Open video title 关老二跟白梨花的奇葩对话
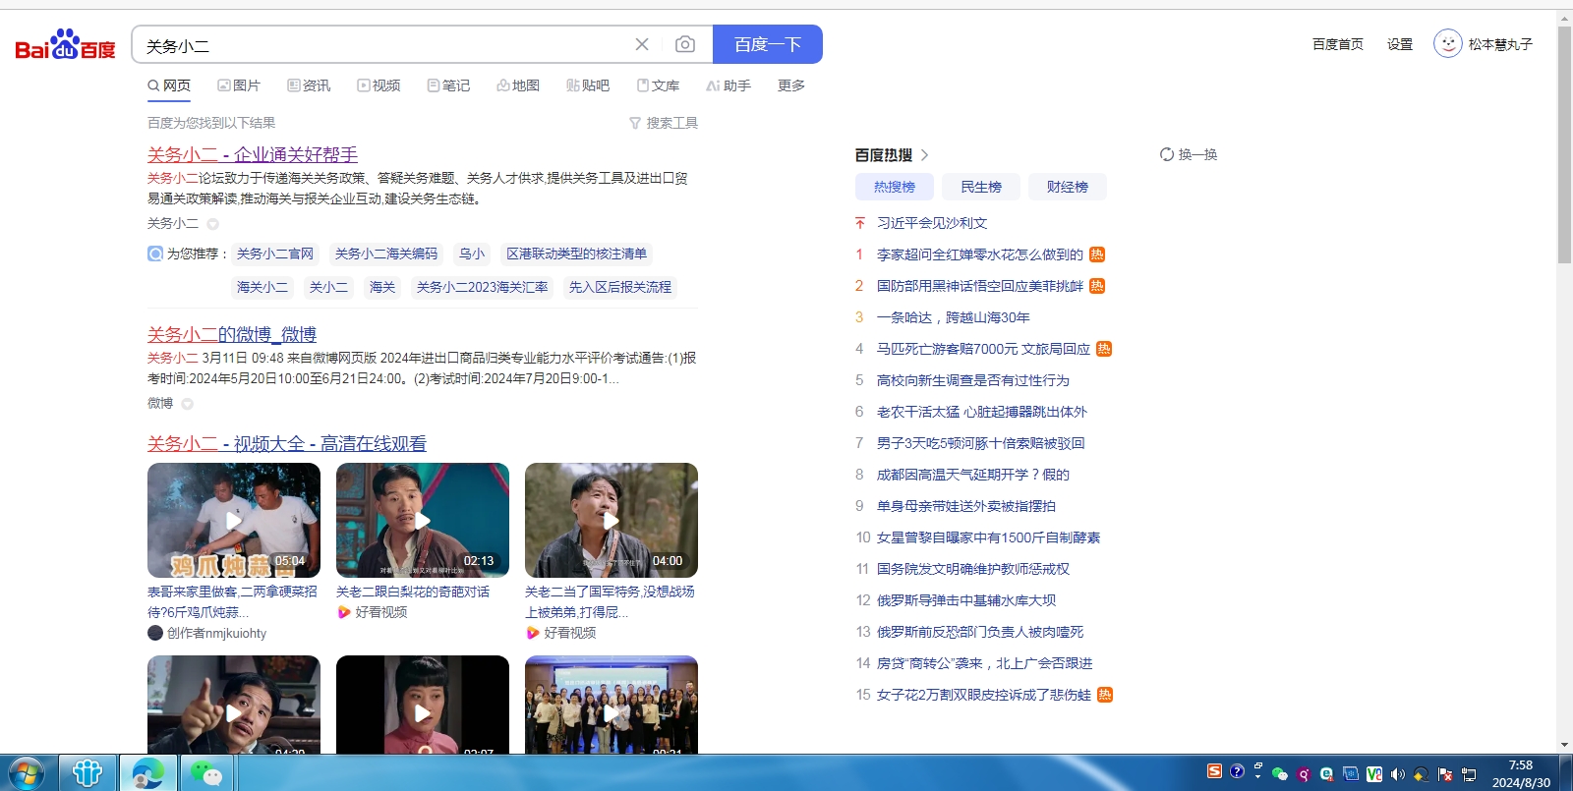The height and width of the screenshot is (791, 1573). point(413,592)
